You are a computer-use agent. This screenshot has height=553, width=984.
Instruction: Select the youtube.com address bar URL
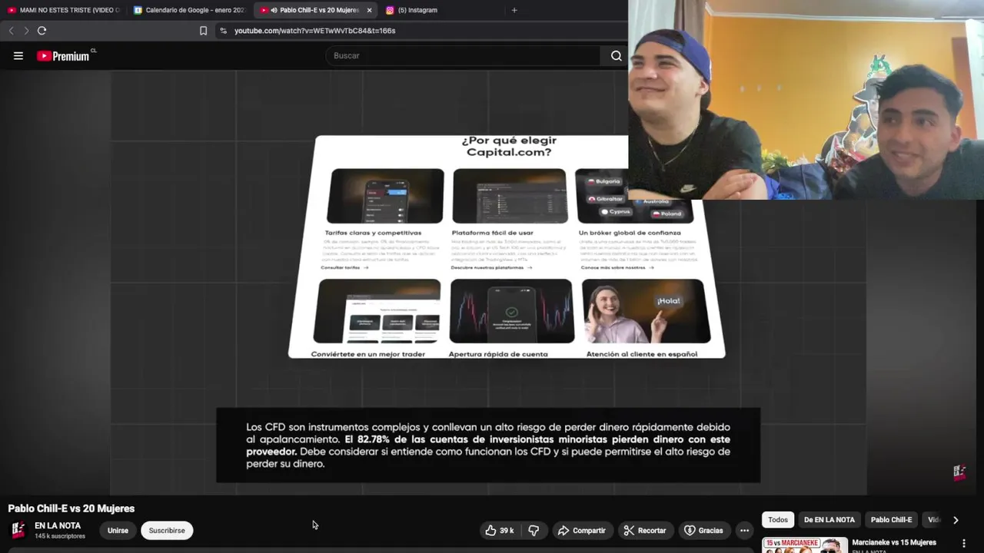tap(314, 31)
